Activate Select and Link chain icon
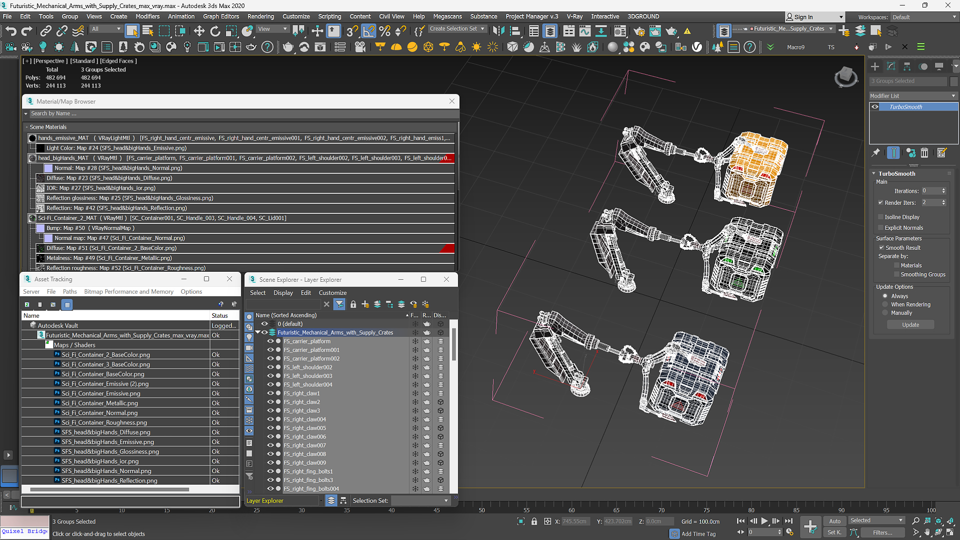 [45, 31]
